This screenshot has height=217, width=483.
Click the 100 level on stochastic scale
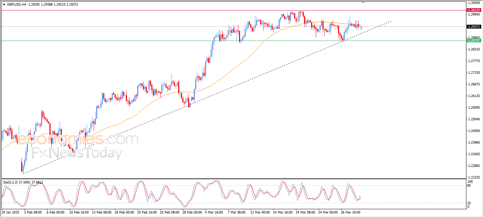coord(470,181)
